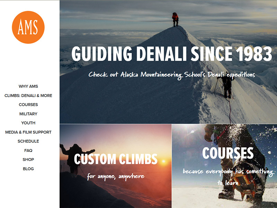Follow the Denali expeditions tagline link
The image size is (277, 208).
point(171,75)
